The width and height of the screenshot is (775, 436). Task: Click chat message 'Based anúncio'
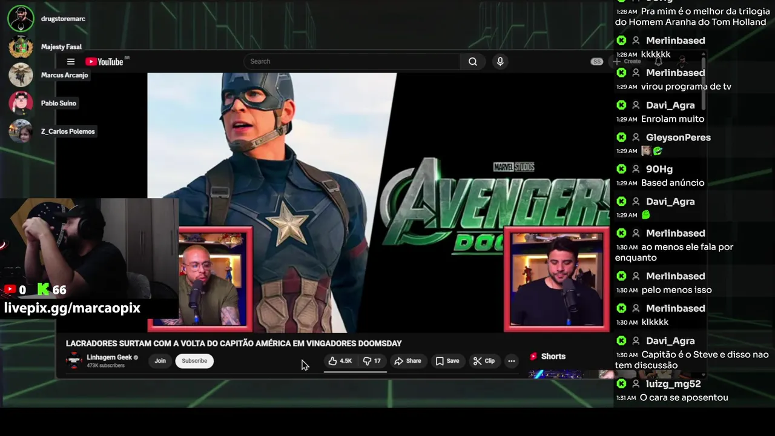(x=673, y=183)
